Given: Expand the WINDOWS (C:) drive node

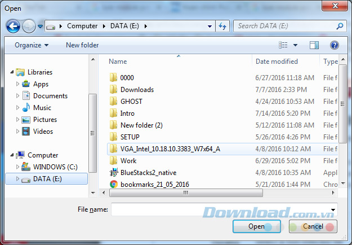Looking at the screenshot, I should coord(17,167).
